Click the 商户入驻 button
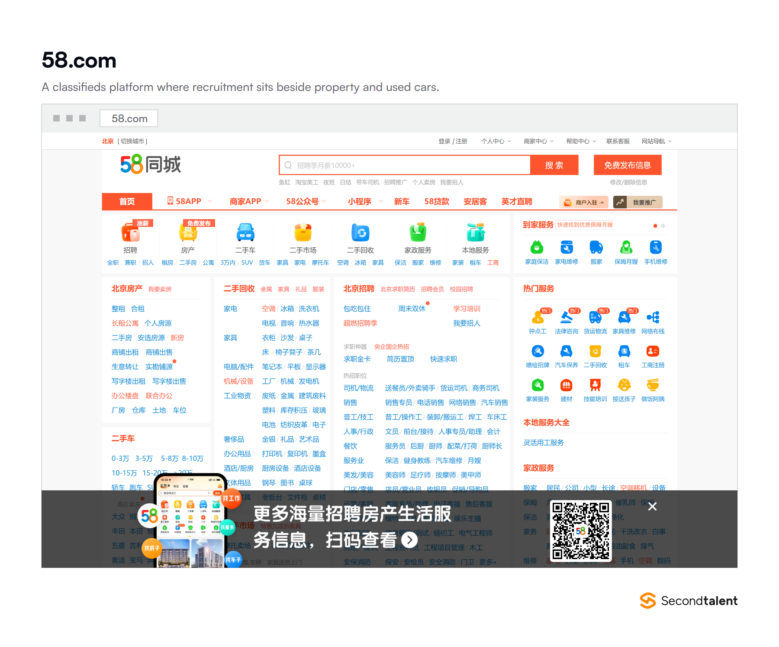Screen dimensions: 779x647 pos(584,202)
